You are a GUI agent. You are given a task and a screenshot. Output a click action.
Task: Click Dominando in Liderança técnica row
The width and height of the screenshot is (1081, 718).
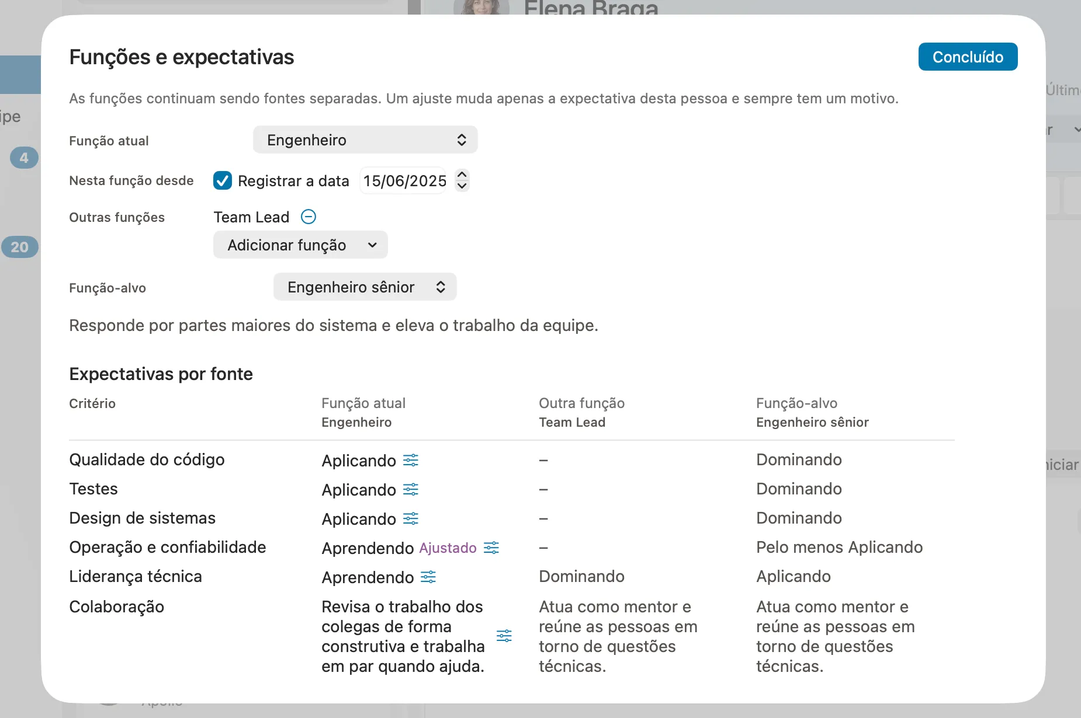pos(581,577)
